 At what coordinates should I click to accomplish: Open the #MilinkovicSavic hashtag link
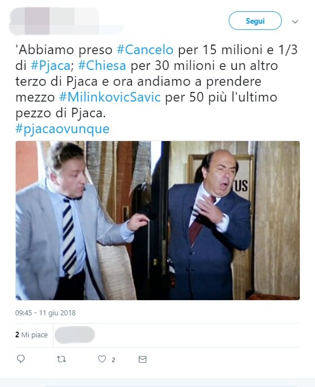(110, 97)
